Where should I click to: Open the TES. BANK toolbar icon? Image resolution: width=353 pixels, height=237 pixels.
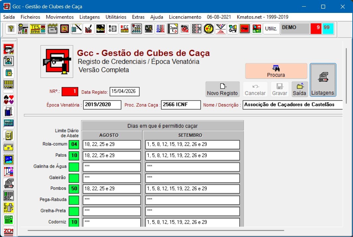pos(35,29)
